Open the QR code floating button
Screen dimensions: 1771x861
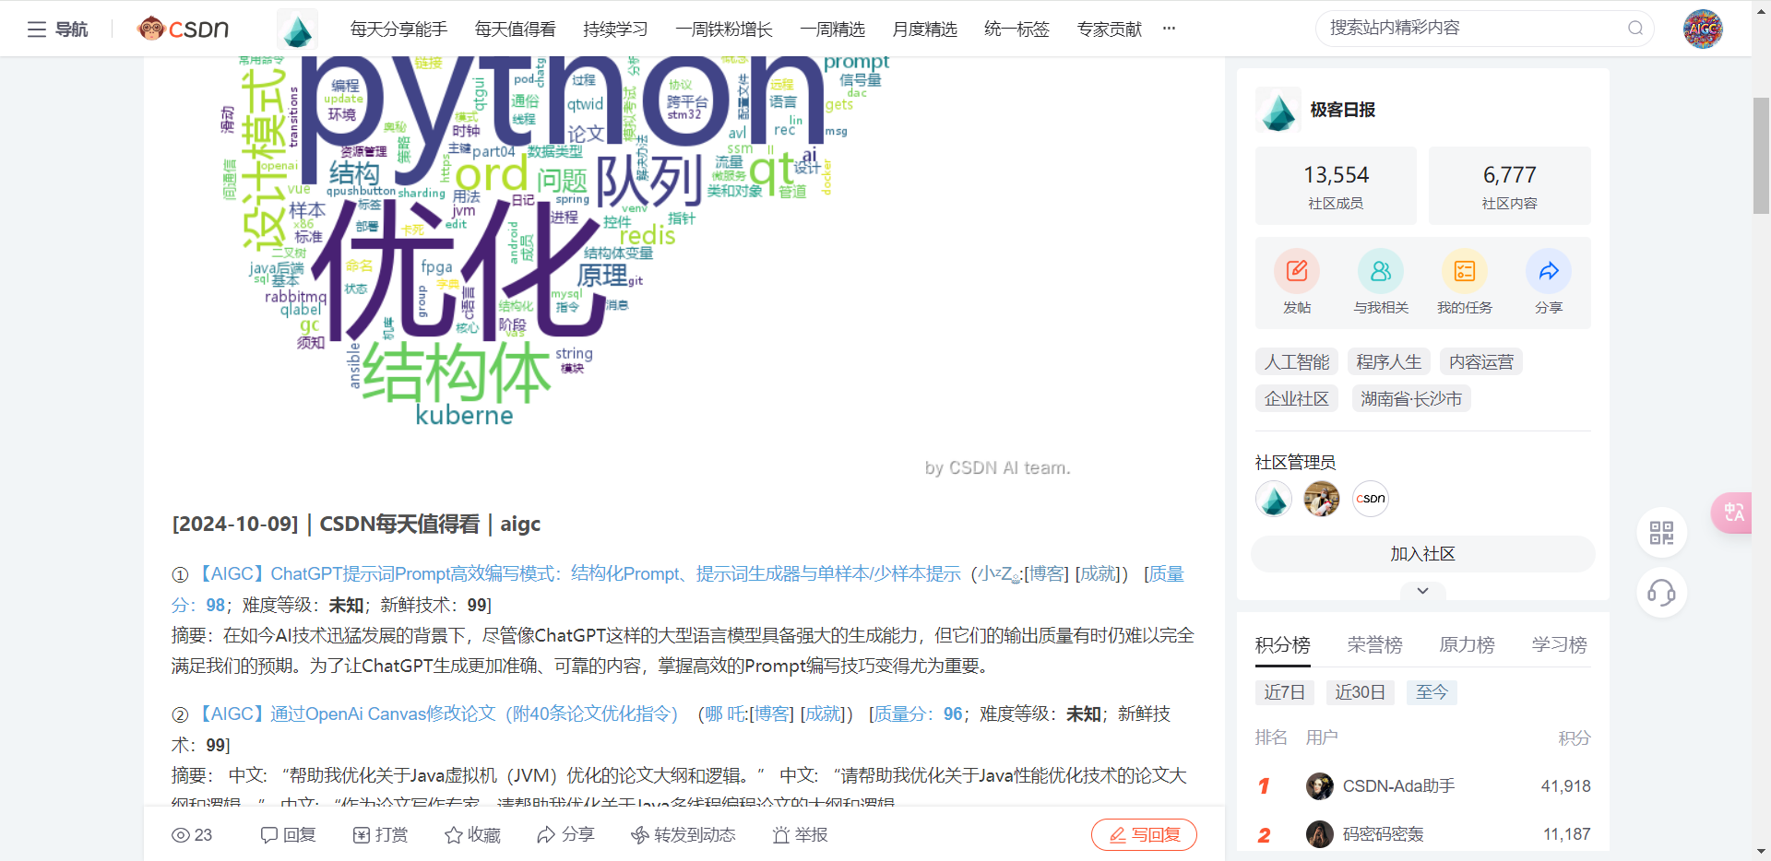pyautogui.click(x=1662, y=533)
